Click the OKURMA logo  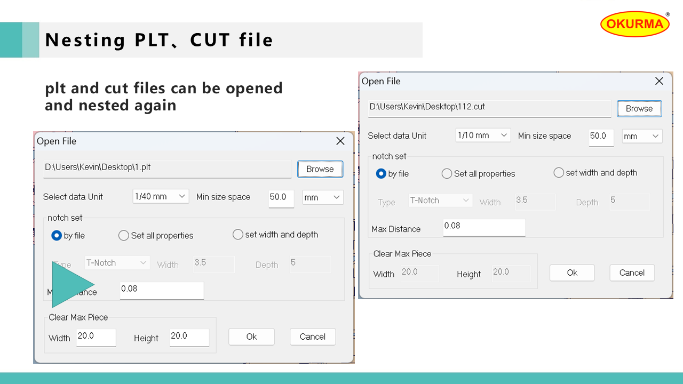pos(634,24)
